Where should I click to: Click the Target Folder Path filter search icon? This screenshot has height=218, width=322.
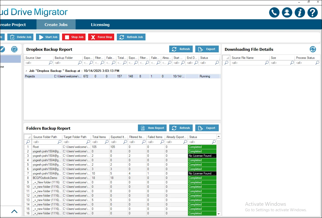(x=88, y=142)
